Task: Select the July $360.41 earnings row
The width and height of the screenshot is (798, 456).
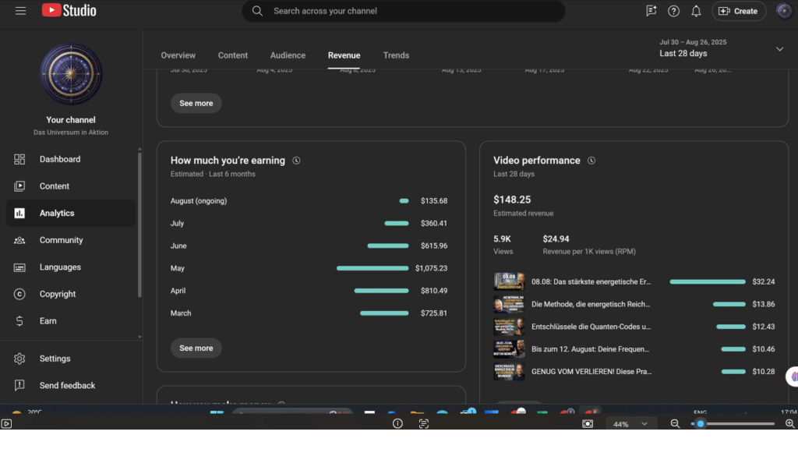Action: pyautogui.click(x=309, y=224)
